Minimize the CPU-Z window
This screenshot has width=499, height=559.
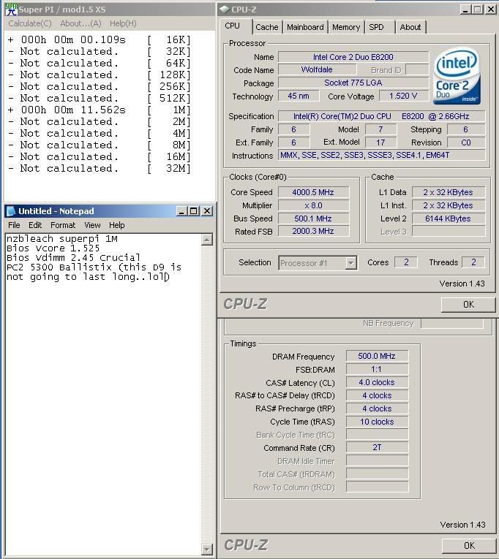[465, 9]
